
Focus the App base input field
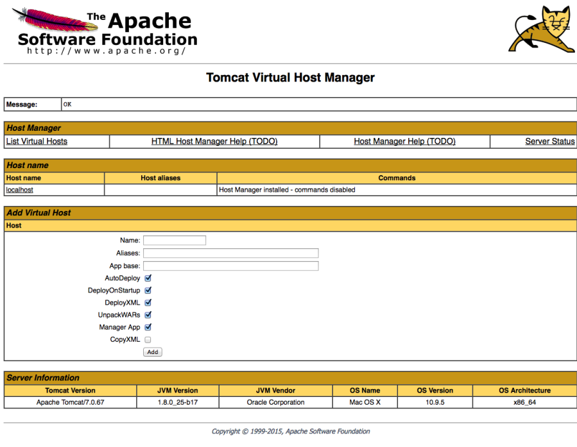tap(230, 266)
